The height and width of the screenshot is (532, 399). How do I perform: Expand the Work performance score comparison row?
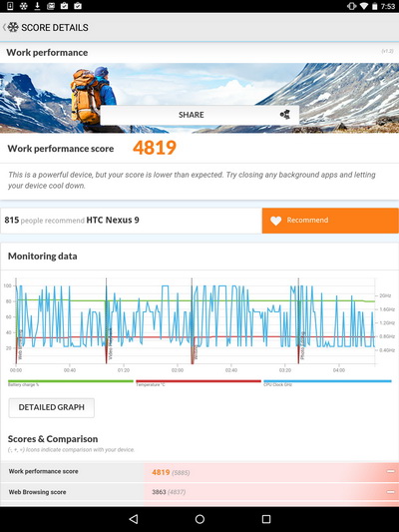click(x=199, y=472)
